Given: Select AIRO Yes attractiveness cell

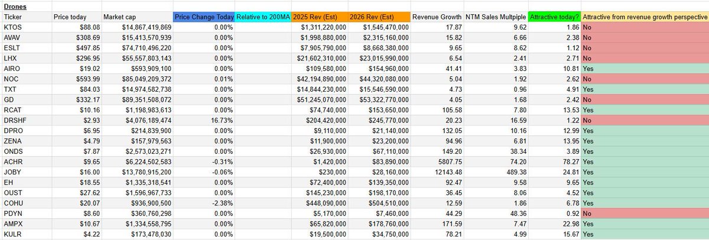Looking at the screenshot, I should click(645, 69).
